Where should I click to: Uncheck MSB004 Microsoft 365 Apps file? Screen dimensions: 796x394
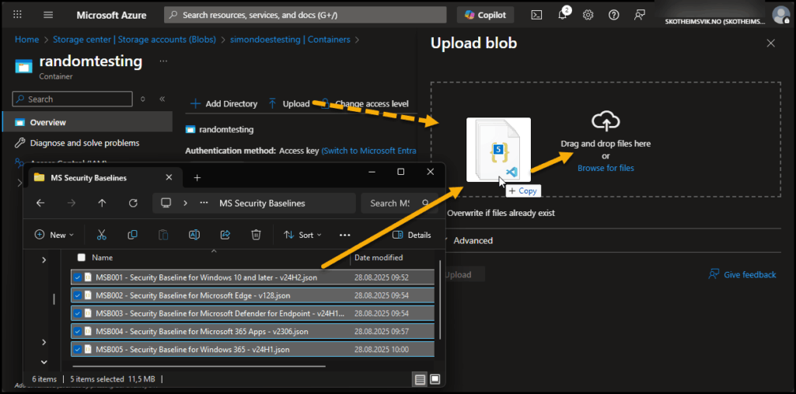coord(77,332)
